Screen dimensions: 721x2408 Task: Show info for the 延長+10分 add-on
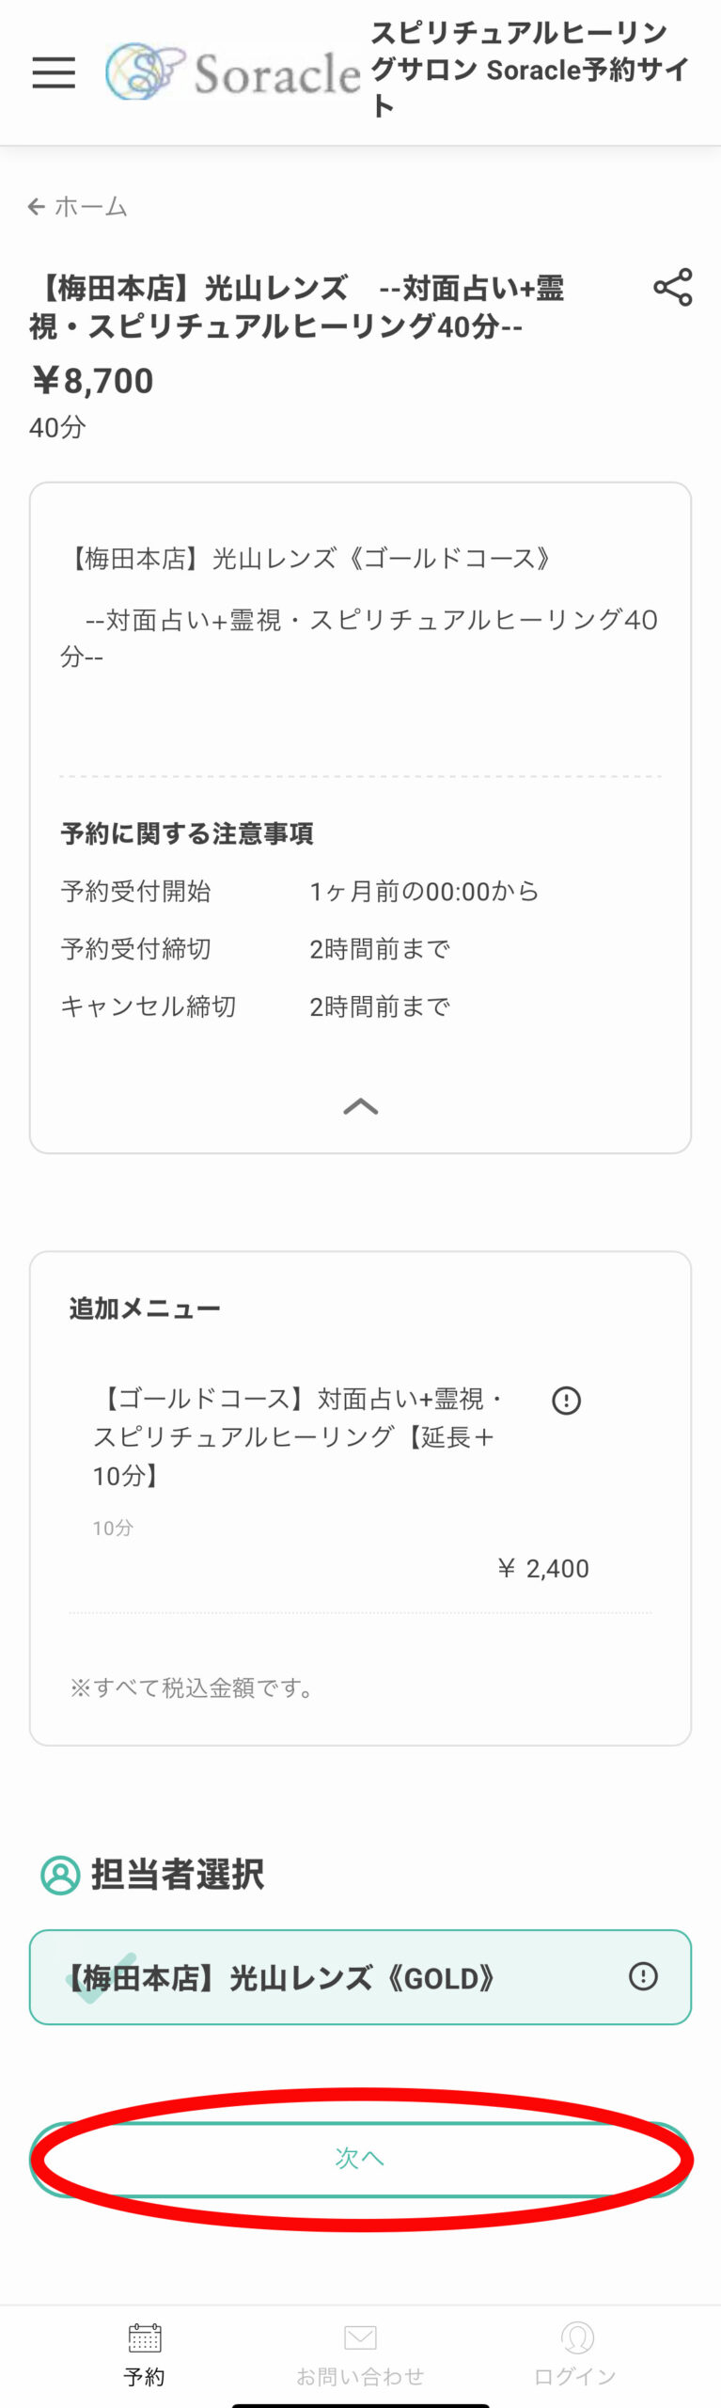[x=566, y=1401]
